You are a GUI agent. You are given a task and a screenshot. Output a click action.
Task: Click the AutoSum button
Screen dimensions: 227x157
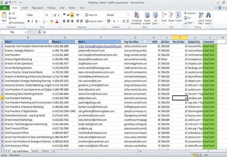(190, 13)
